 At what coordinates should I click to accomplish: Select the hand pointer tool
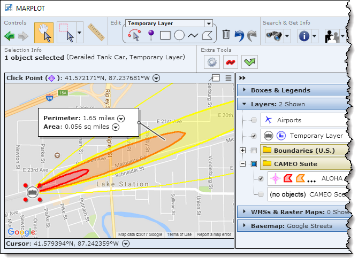coord(43,33)
